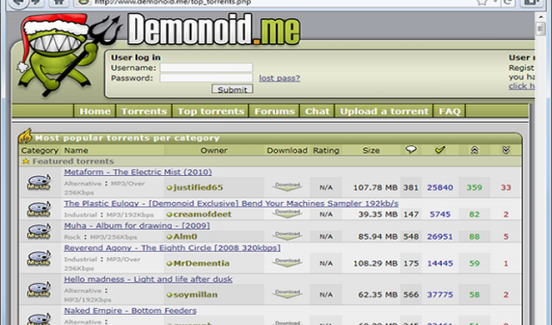Image resolution: width=552 pixels, height=325 pixels.
Task: Open owner creamofdeet profile
Action: click(202, 214)
